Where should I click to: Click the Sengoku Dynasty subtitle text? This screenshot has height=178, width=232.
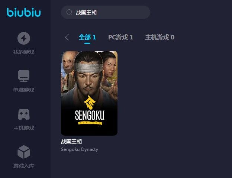pyautogui.click(x=80, y=149)
